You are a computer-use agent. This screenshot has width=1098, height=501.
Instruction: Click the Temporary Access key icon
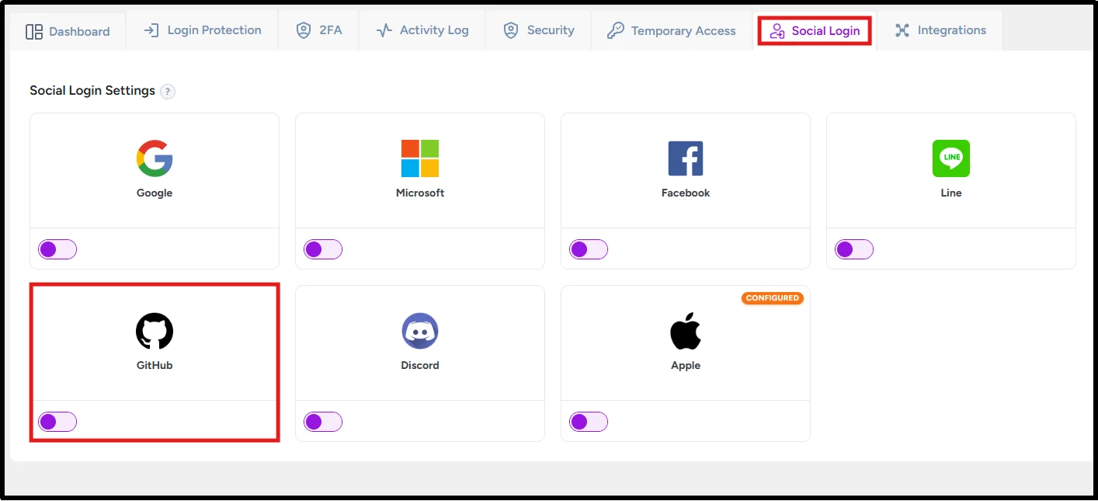tap(616, 30)
